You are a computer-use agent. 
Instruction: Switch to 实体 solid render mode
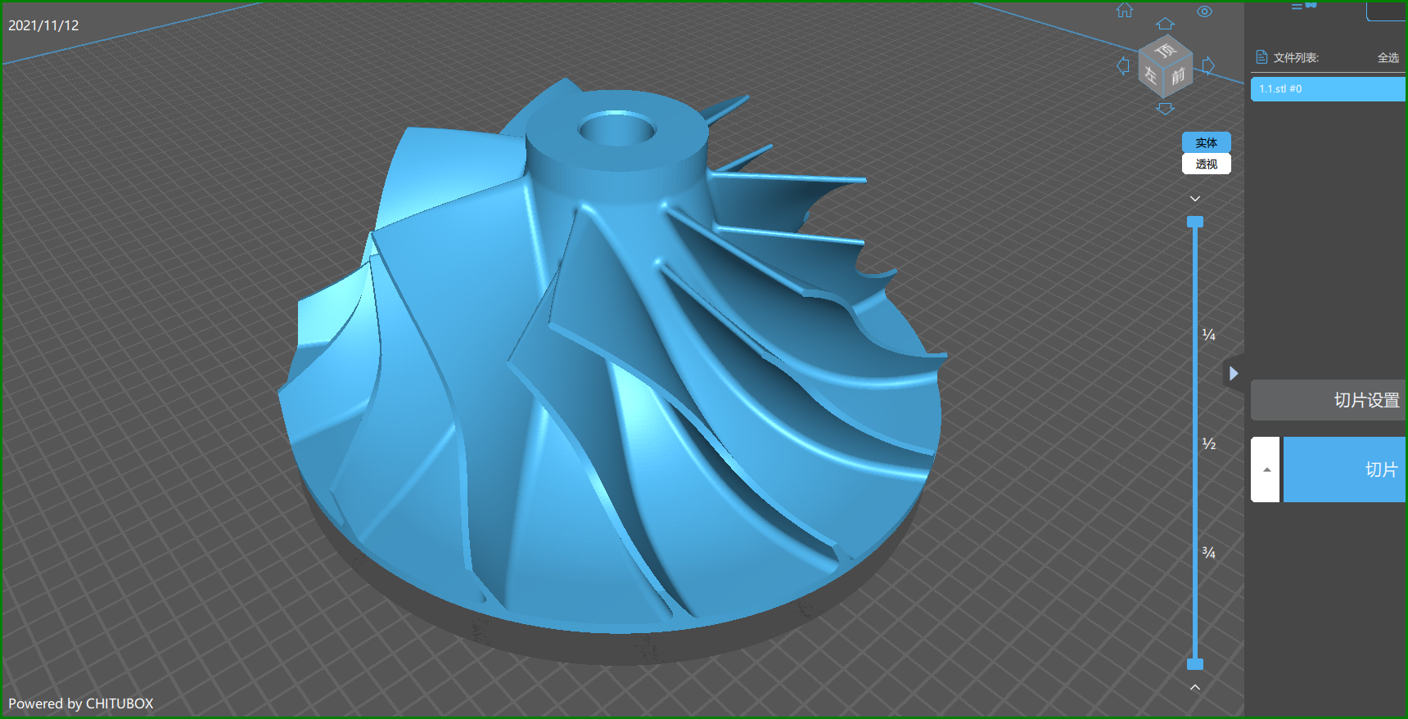tap(1207, 142)
